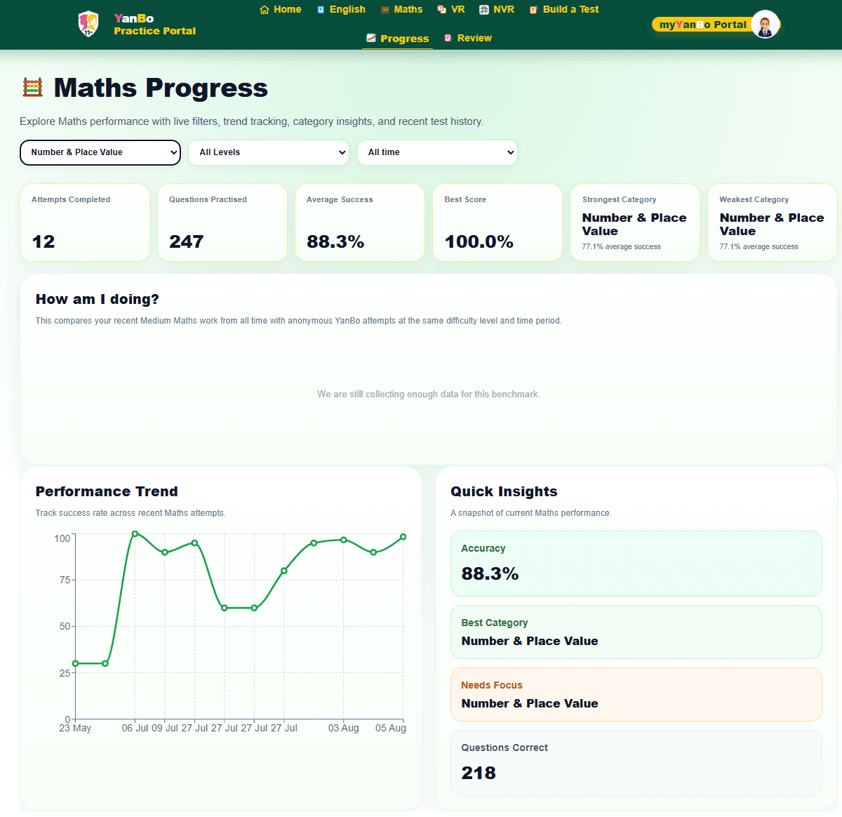Click the abacus icon beside Maths Progress

pos(32,88)
